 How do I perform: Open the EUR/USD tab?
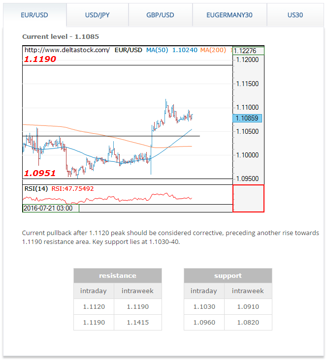click(x=34, y=15)
